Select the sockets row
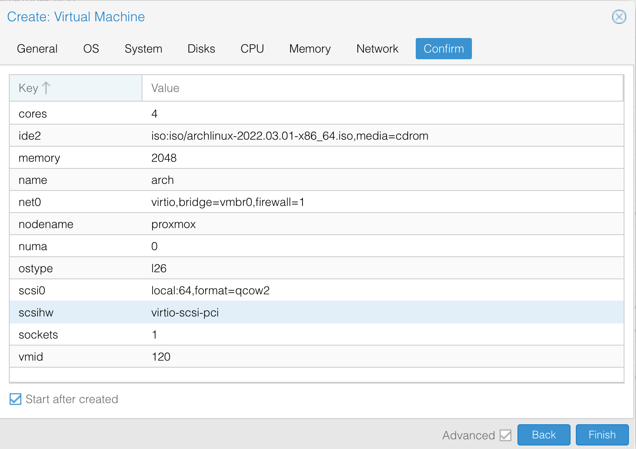This screenshot has width=636, height=449. [x=317, y=334]
